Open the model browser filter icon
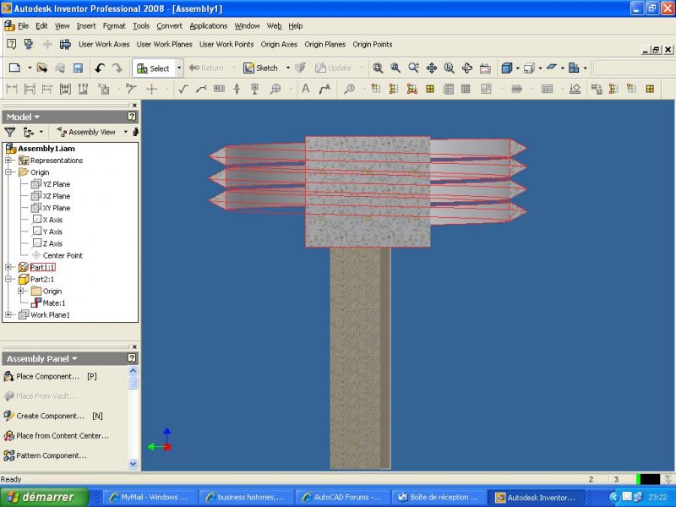The width and height of the screenshot is (676, 507). [x=10, y=132]
